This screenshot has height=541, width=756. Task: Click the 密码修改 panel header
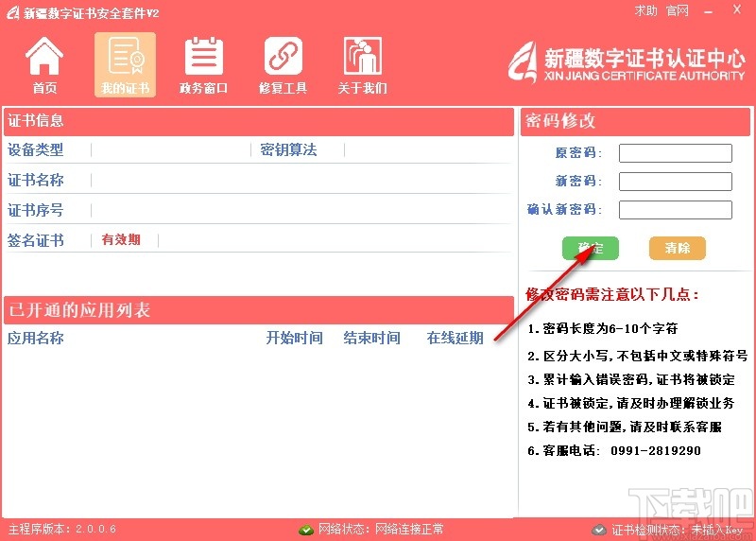pos(635,121)
